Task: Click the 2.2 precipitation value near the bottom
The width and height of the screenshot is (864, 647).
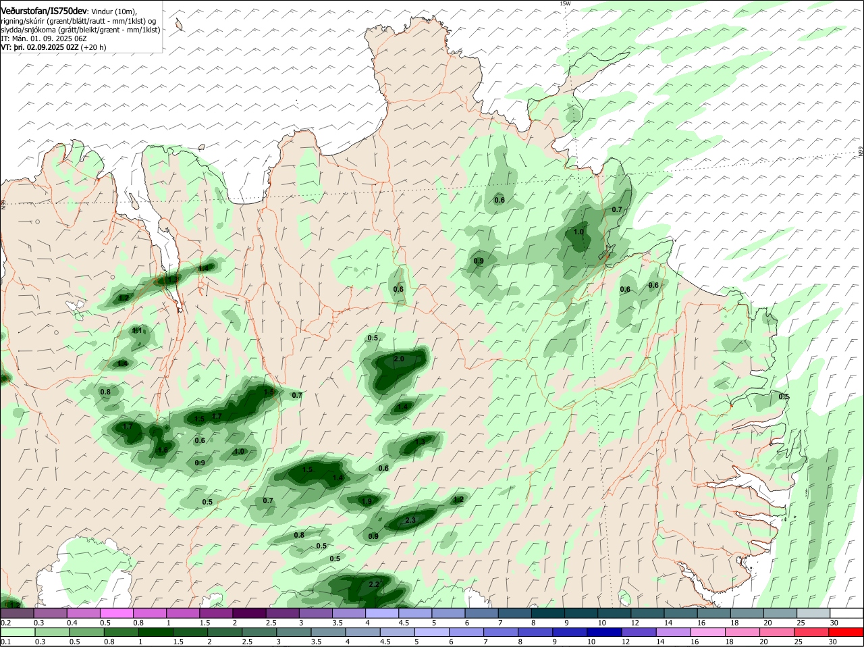Action: coord(375,584)
